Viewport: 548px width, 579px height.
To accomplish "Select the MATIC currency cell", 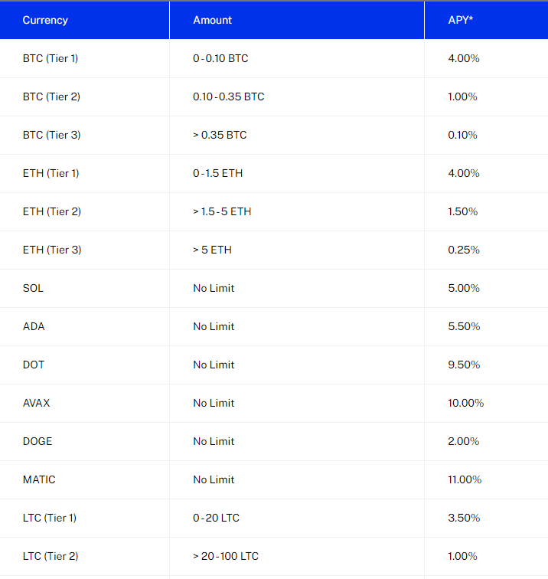I will tap(39, 479).
